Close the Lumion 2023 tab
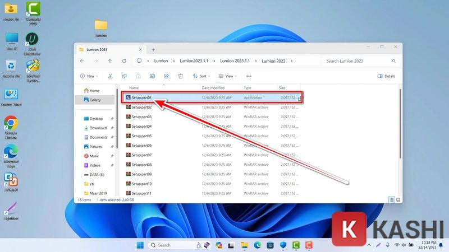The width and height of the screenshot is (449, 252). [x=140, y=49]
